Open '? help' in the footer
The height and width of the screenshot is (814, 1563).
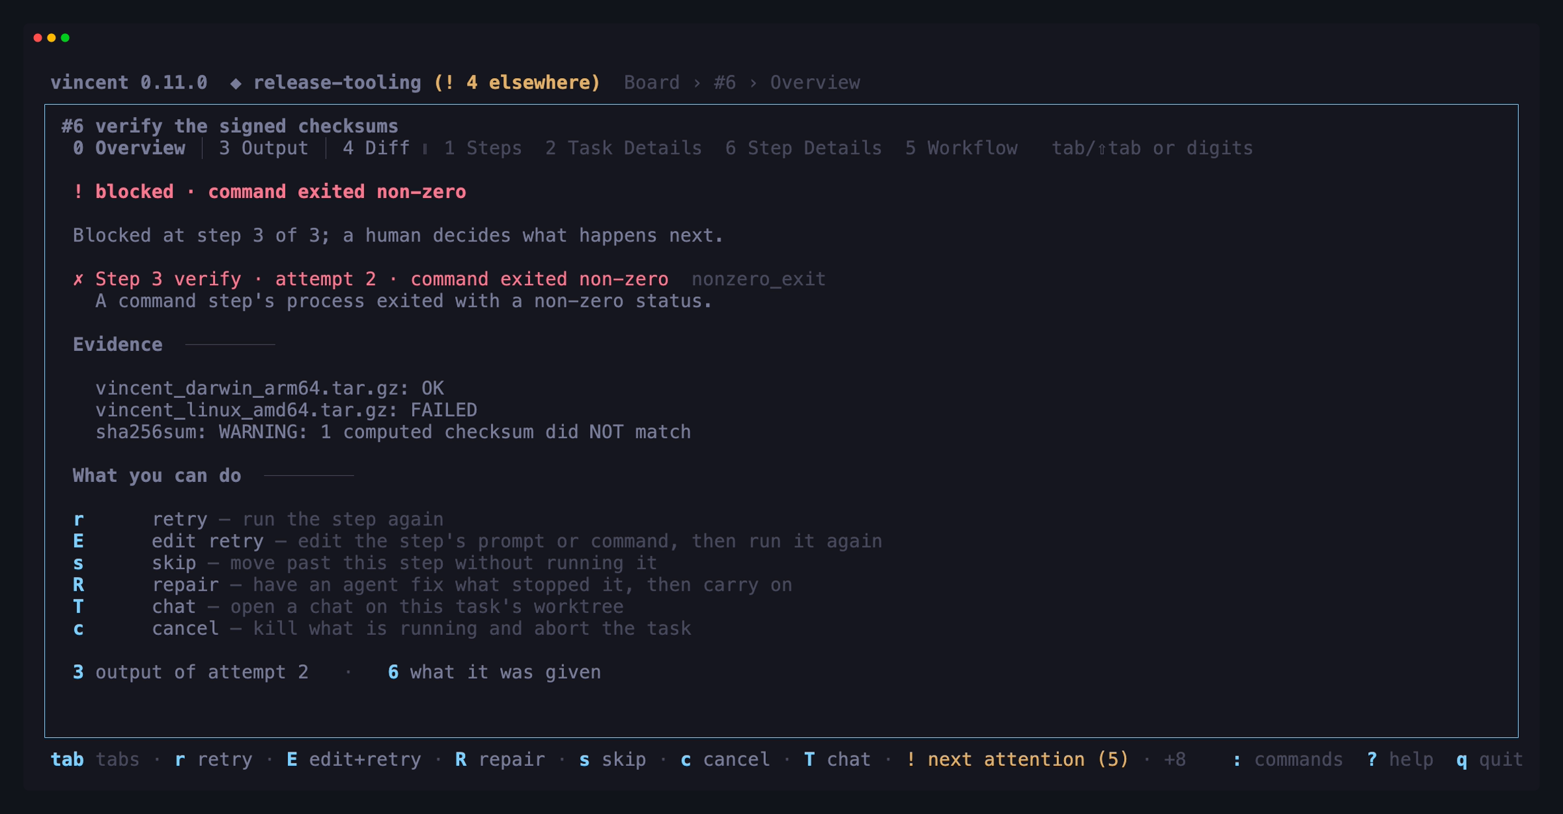(1400, 759)
